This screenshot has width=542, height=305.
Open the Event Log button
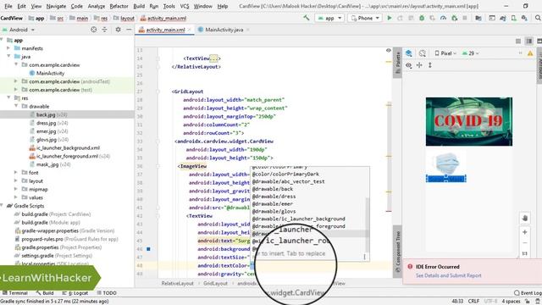(528, 293)
